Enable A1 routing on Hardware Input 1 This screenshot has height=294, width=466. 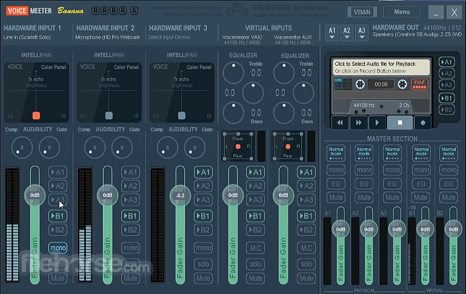click(x=58, y=172)
